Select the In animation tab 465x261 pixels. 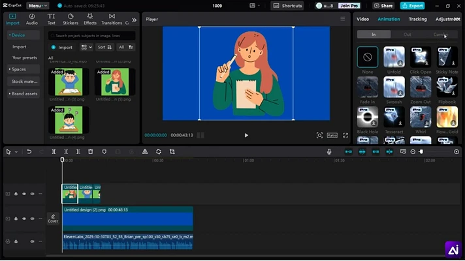click(x=374, y=35)
